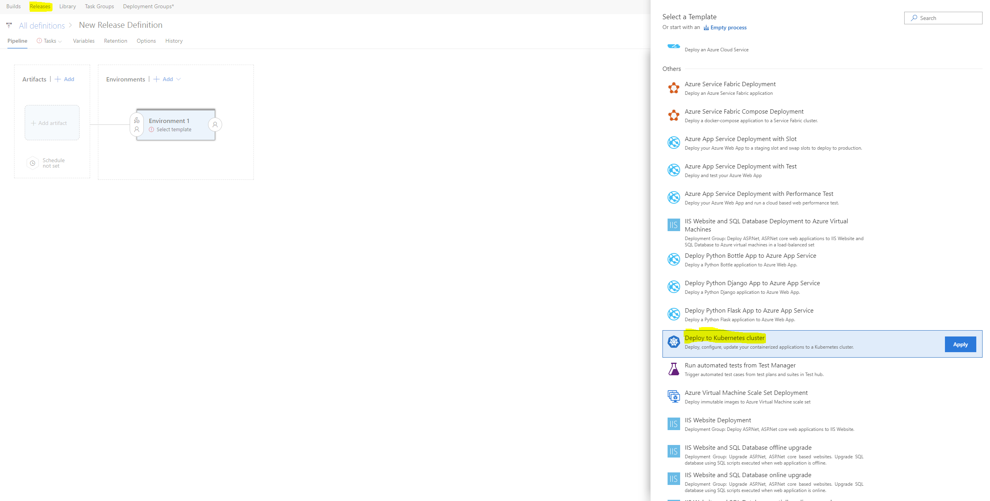Select Azure App Service Deployment with Performance Test

click(x=759, y=194)
